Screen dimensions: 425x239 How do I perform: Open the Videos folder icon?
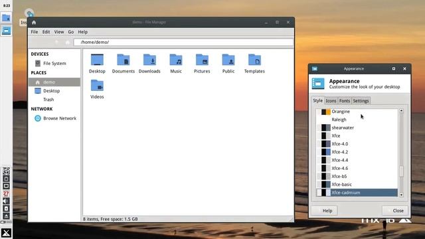click(x=97, y=86)
